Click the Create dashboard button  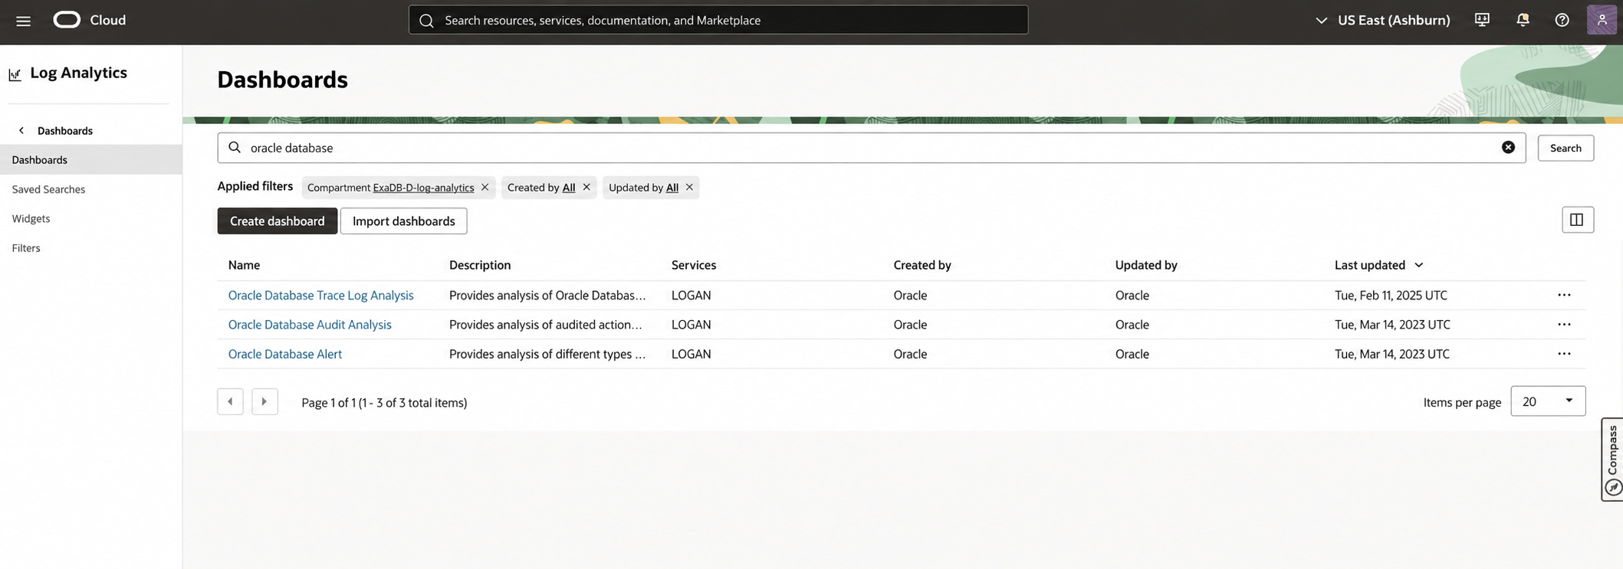[x=277, y=221]
